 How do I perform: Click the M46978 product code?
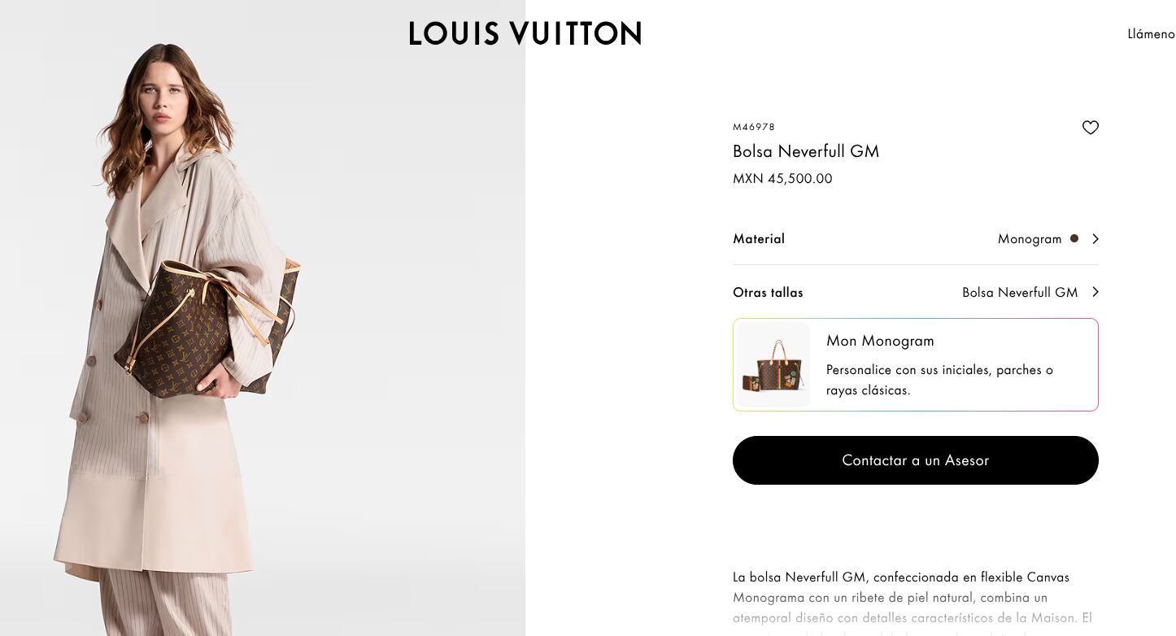pyautogui.click(x=754, y=128)
